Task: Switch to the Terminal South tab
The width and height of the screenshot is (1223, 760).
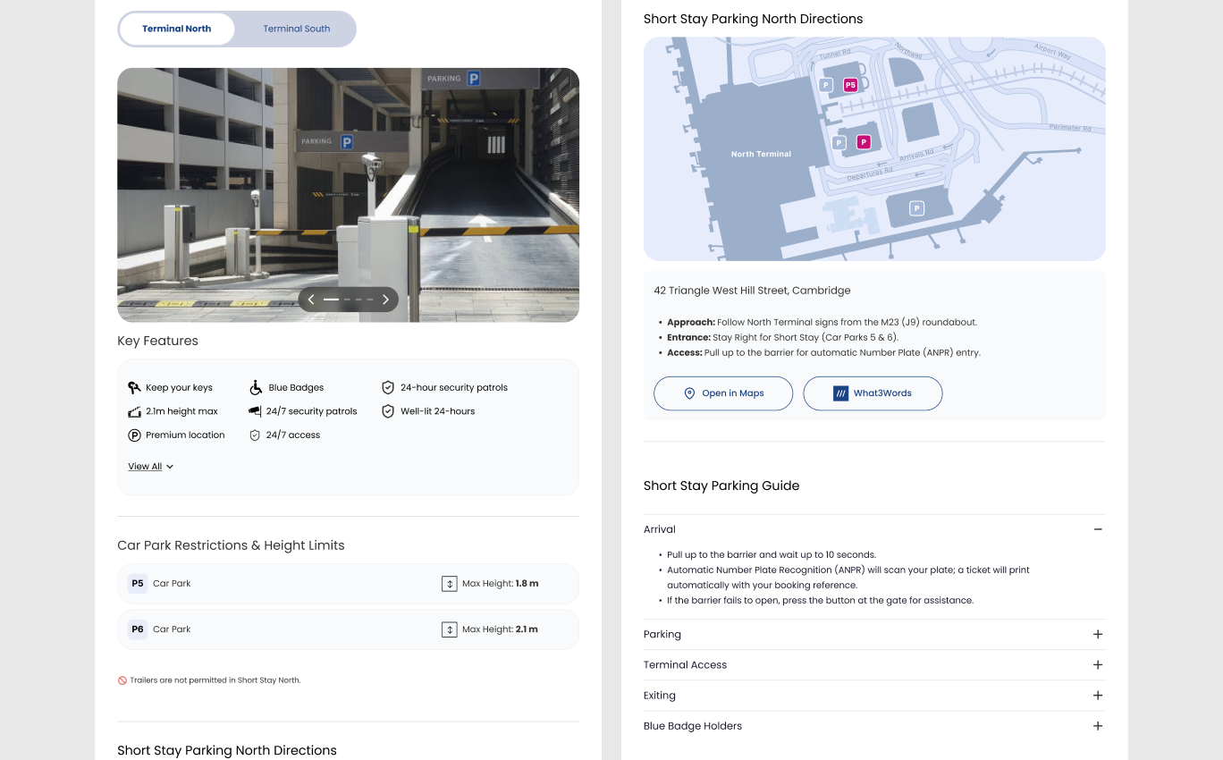Action: click(296, 29)
